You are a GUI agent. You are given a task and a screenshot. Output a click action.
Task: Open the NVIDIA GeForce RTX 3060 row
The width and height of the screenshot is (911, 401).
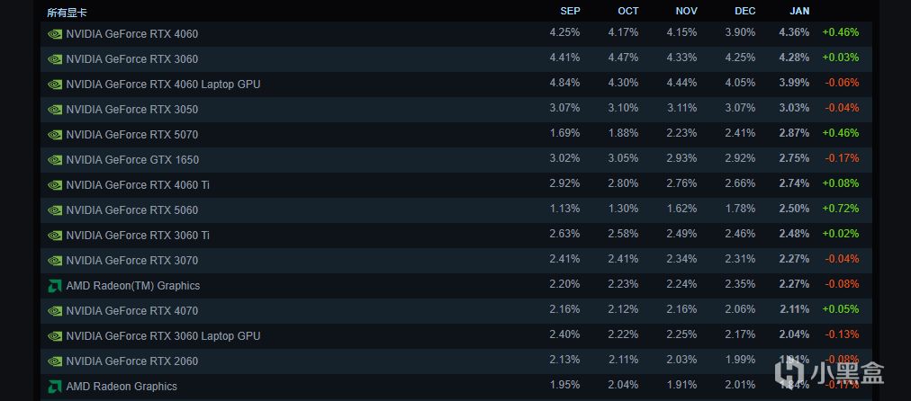click(x=131, y=59)
